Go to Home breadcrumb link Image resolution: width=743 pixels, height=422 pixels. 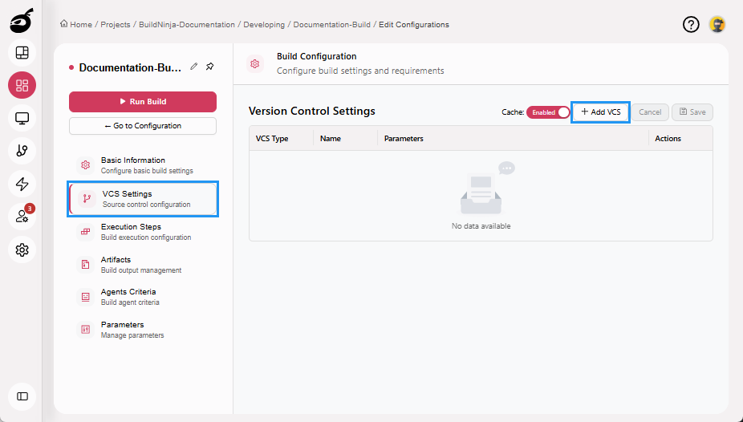pos(81,25)
